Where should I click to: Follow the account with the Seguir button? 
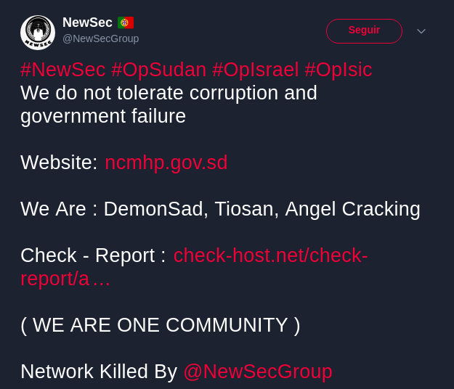364,31
